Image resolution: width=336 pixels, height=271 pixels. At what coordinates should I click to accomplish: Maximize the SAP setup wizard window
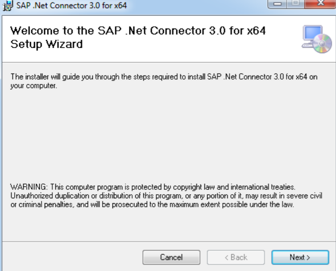pos(295,4)
